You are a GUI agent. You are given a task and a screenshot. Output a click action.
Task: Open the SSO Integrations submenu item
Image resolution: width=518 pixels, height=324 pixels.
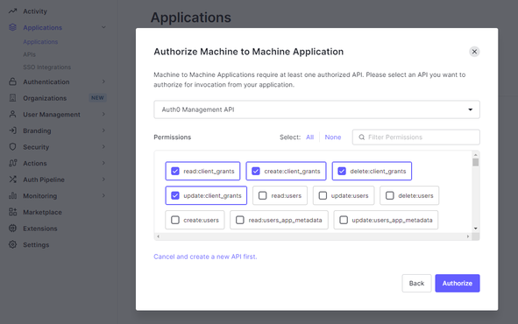click(47, 67)
